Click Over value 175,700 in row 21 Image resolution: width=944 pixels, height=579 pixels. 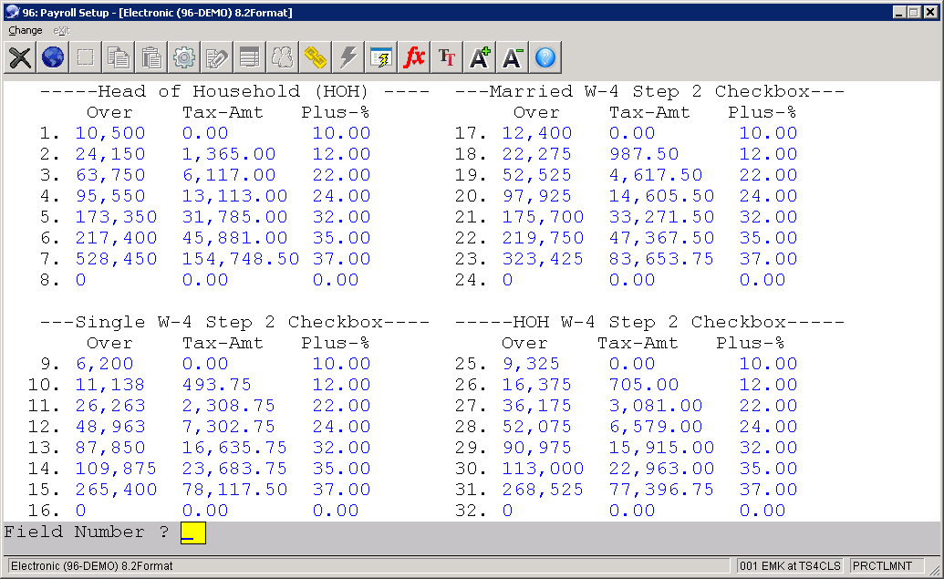(x=543, y=217)
